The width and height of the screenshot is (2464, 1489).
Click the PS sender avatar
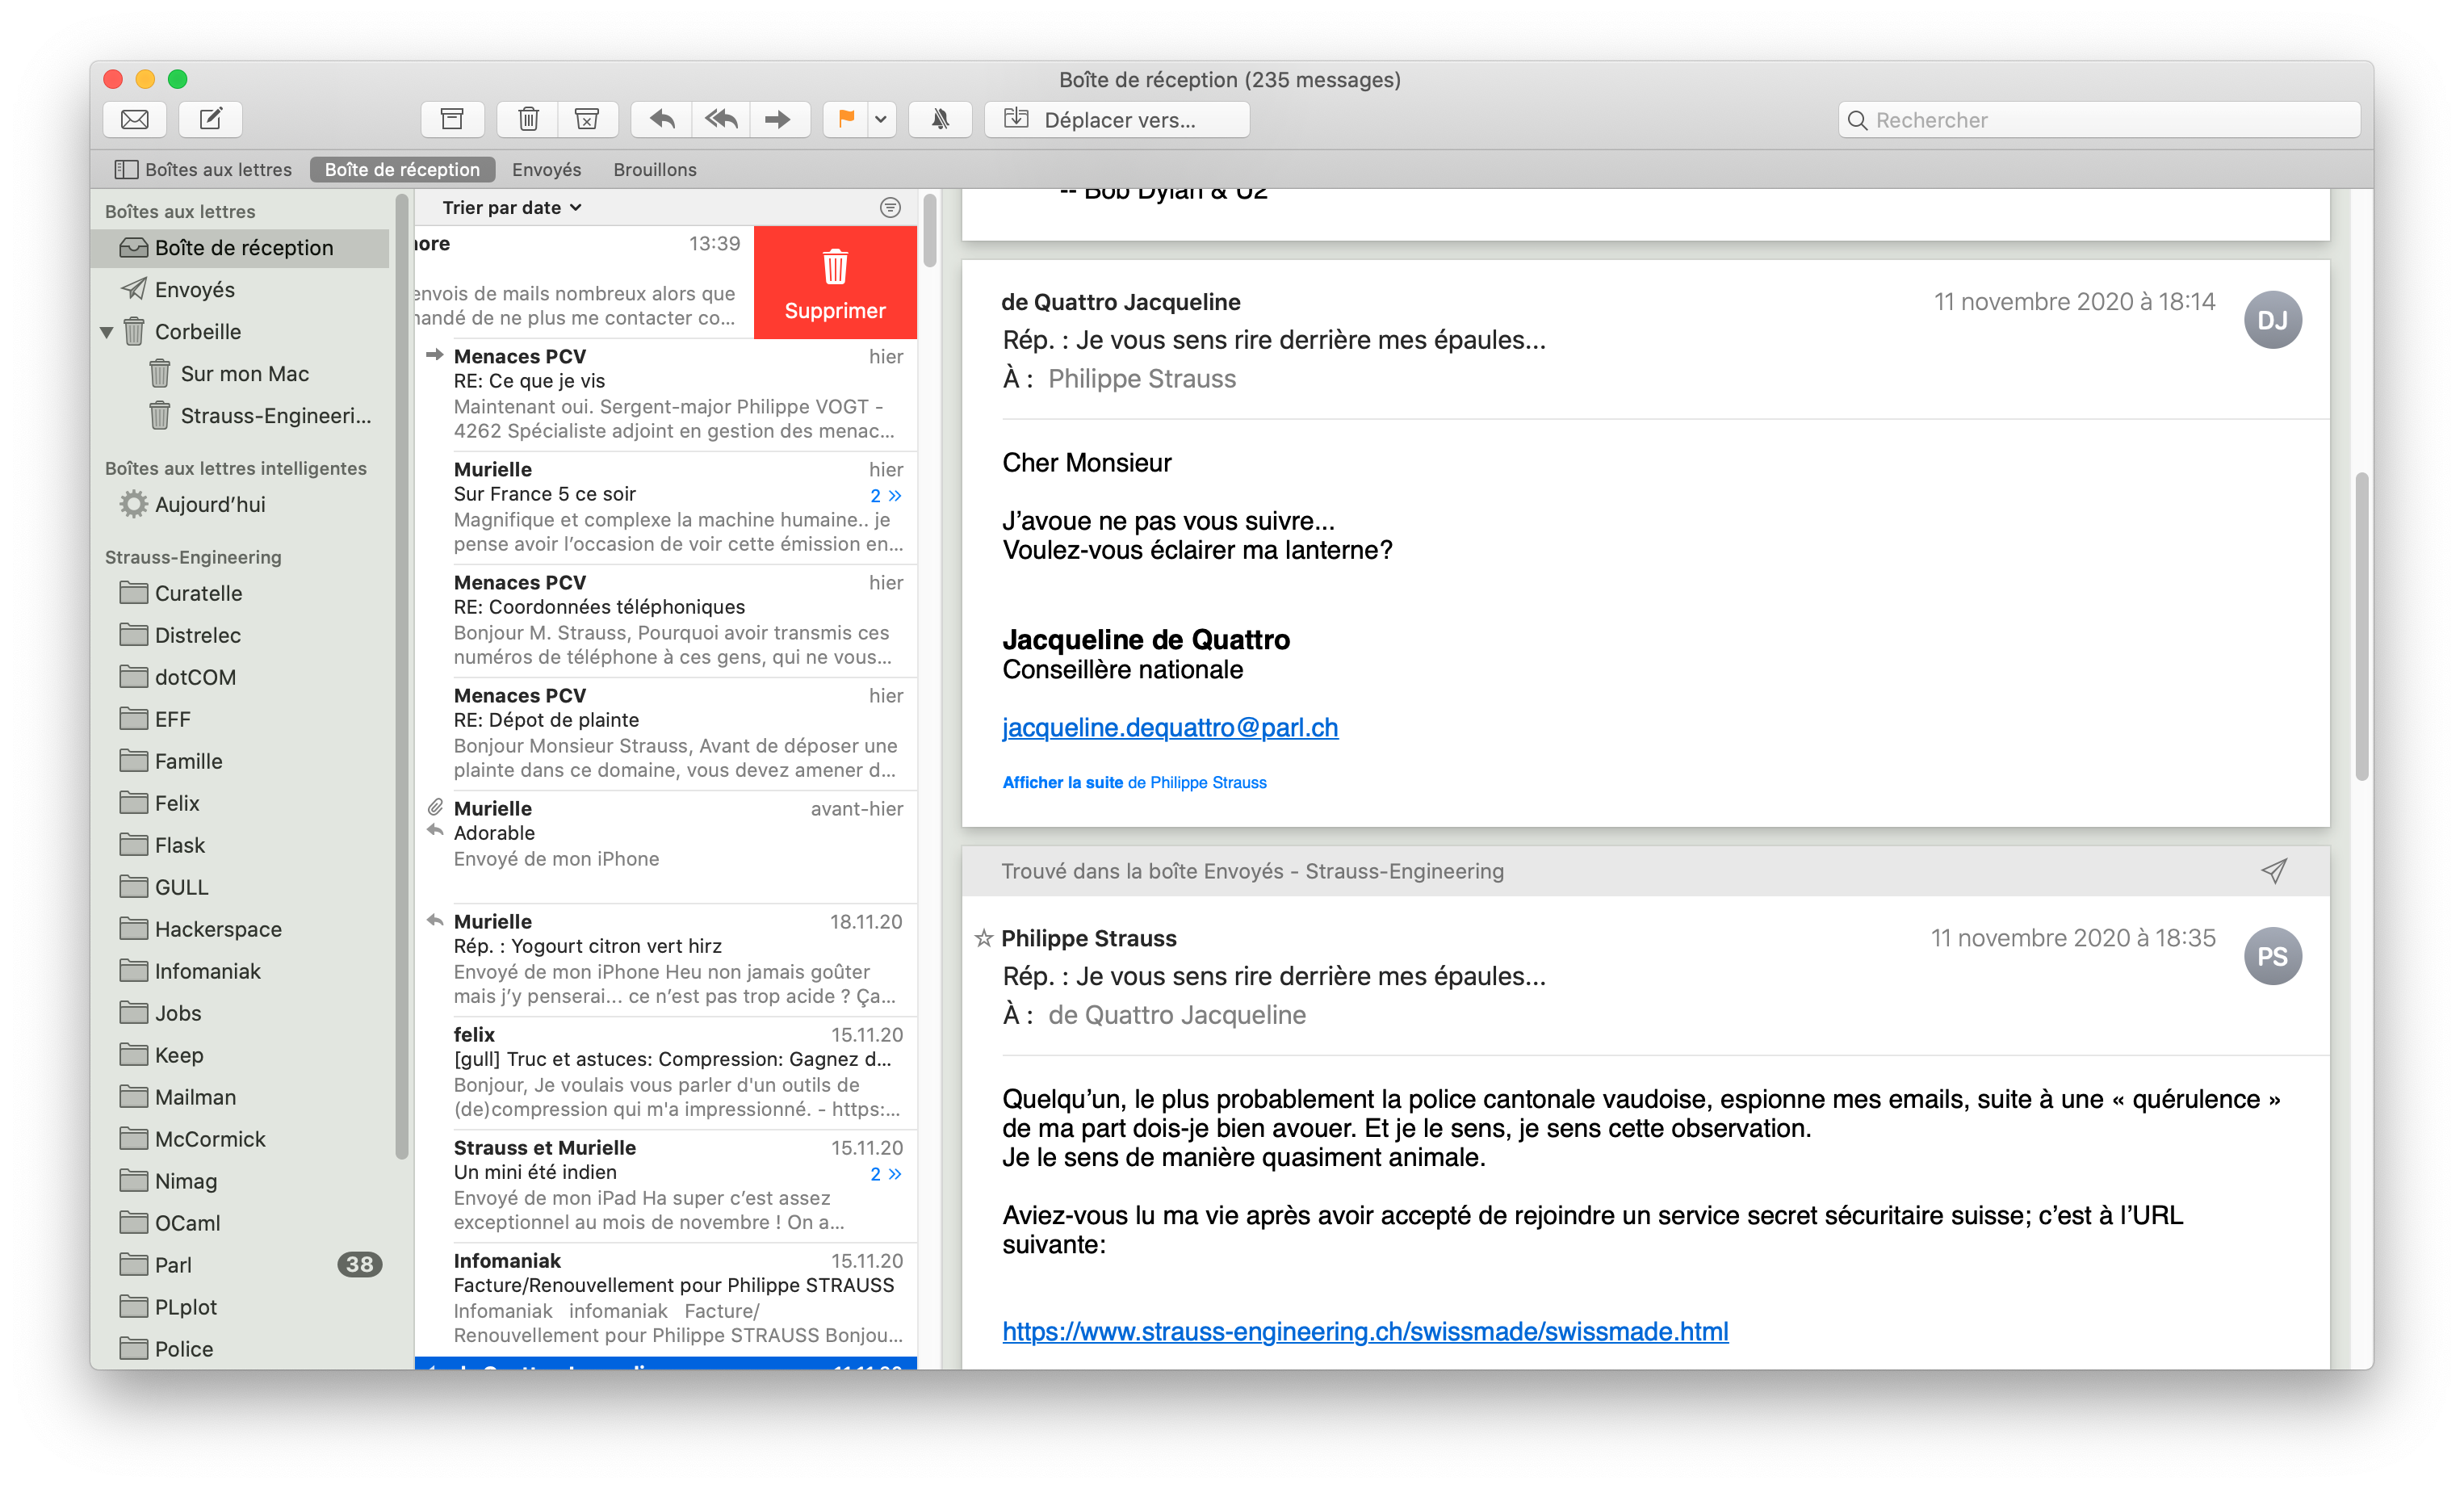point(2272,957)
